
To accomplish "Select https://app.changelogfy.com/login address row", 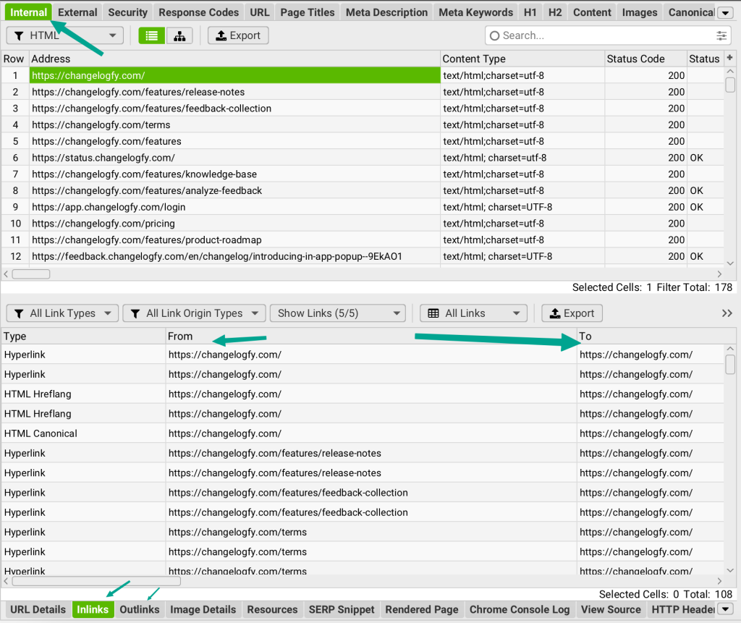I will point(235,207).
